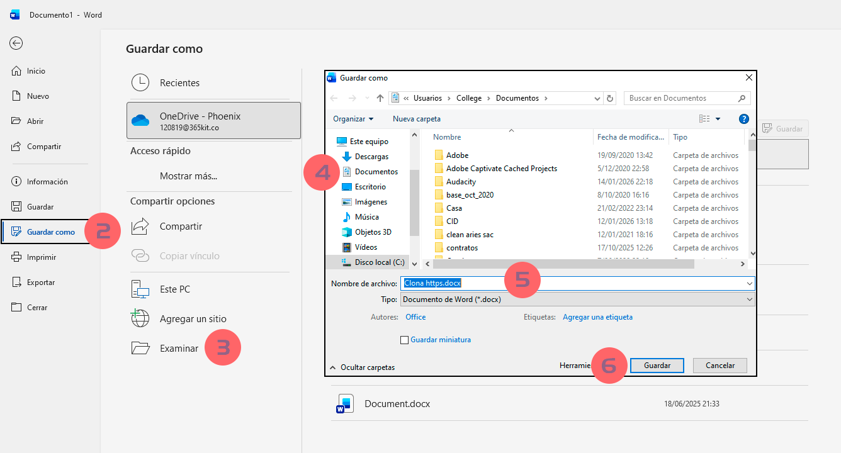This screenshot has width=841, height=453.
Task: Open the Tipo file format dropdown
Action: pyautogui.click(x=577, y=299)
